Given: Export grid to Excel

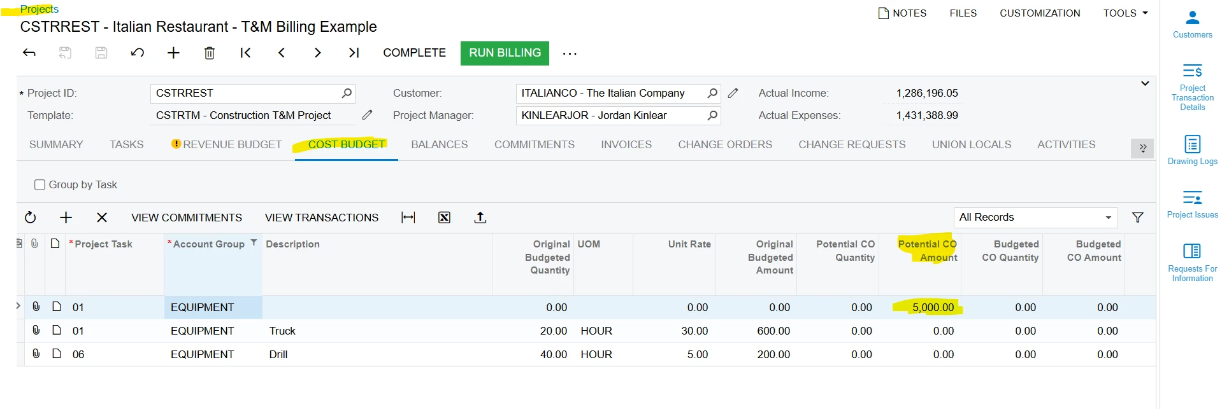Looking at the screenshot, I should (444, 218).
